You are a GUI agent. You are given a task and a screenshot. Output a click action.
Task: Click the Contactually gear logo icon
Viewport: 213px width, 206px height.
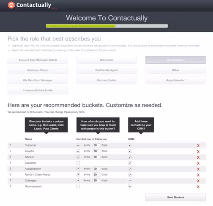[11, 5]
